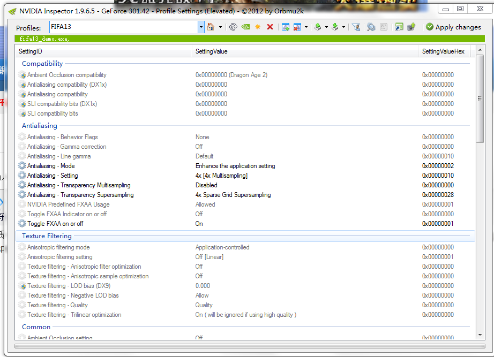Click the hex value 0x00000028
This screenshot has width=494, height=357.
click(x=438, y=195)
